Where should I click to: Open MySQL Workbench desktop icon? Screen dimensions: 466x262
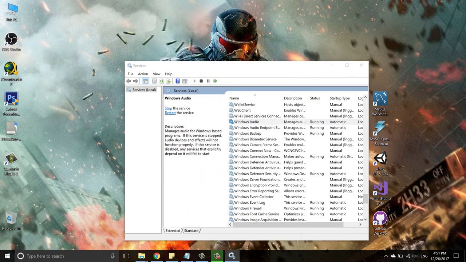380,104
